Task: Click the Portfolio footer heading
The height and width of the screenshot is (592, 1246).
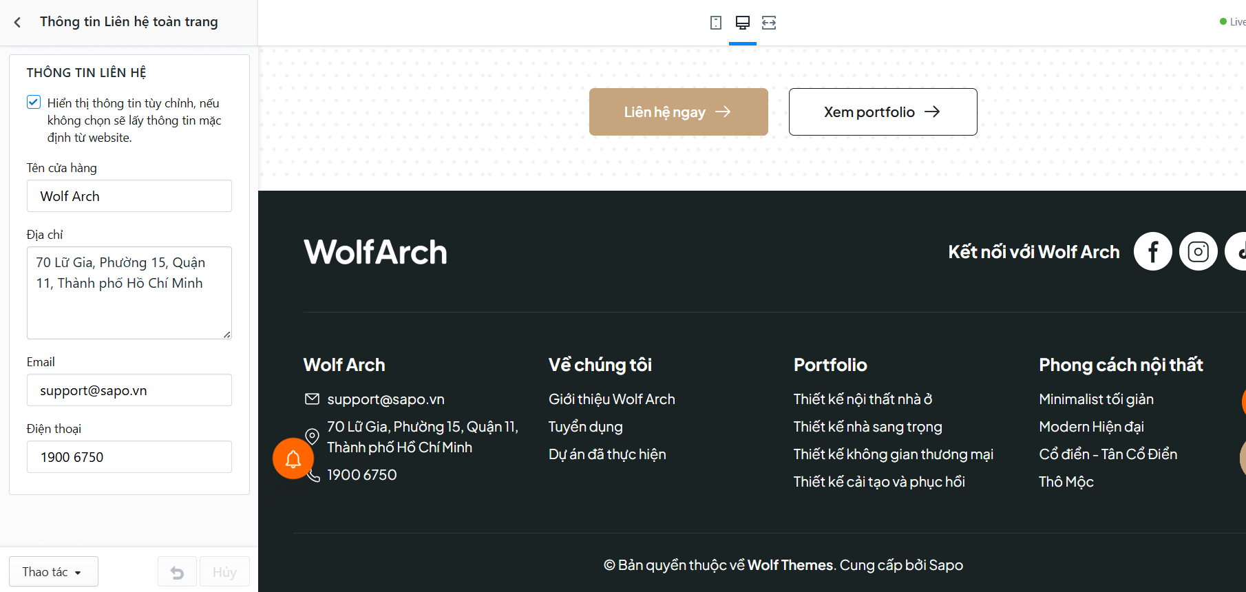Action: 830,365
